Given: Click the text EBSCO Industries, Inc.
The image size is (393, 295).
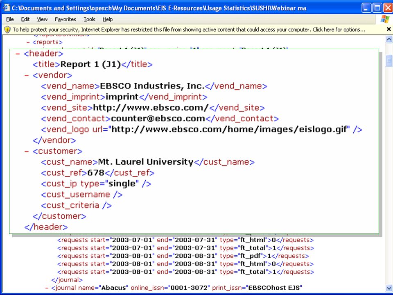Looking at the screenshot, I should coord(152,86).
